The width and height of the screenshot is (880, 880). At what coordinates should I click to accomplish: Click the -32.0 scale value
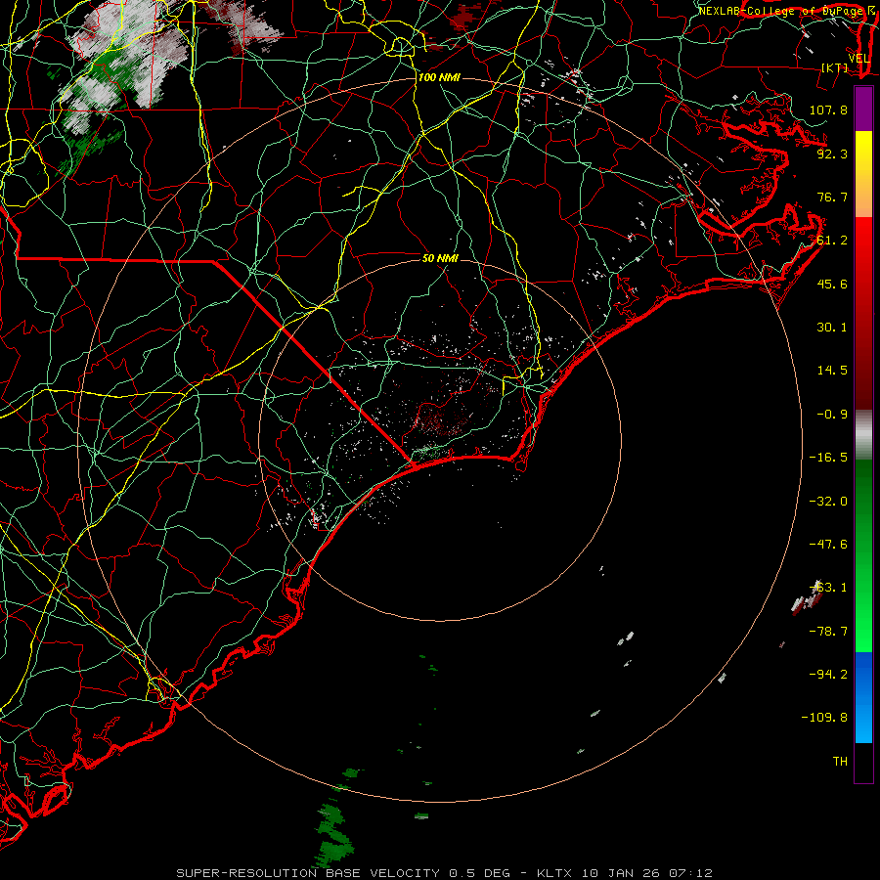pos(828,502)
